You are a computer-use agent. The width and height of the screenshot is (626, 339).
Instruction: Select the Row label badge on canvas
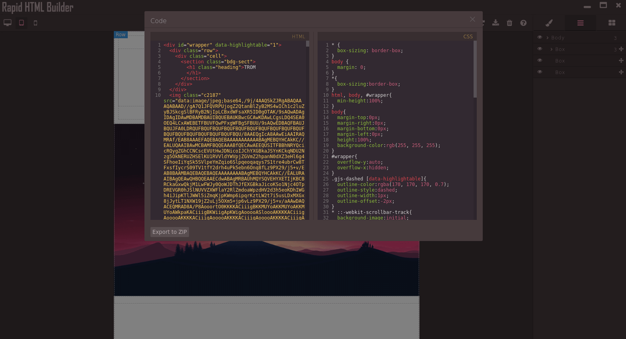pos(121,35)
